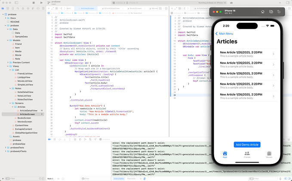
Task: Close the right editor pane with X icon
Action: point(172,8)
